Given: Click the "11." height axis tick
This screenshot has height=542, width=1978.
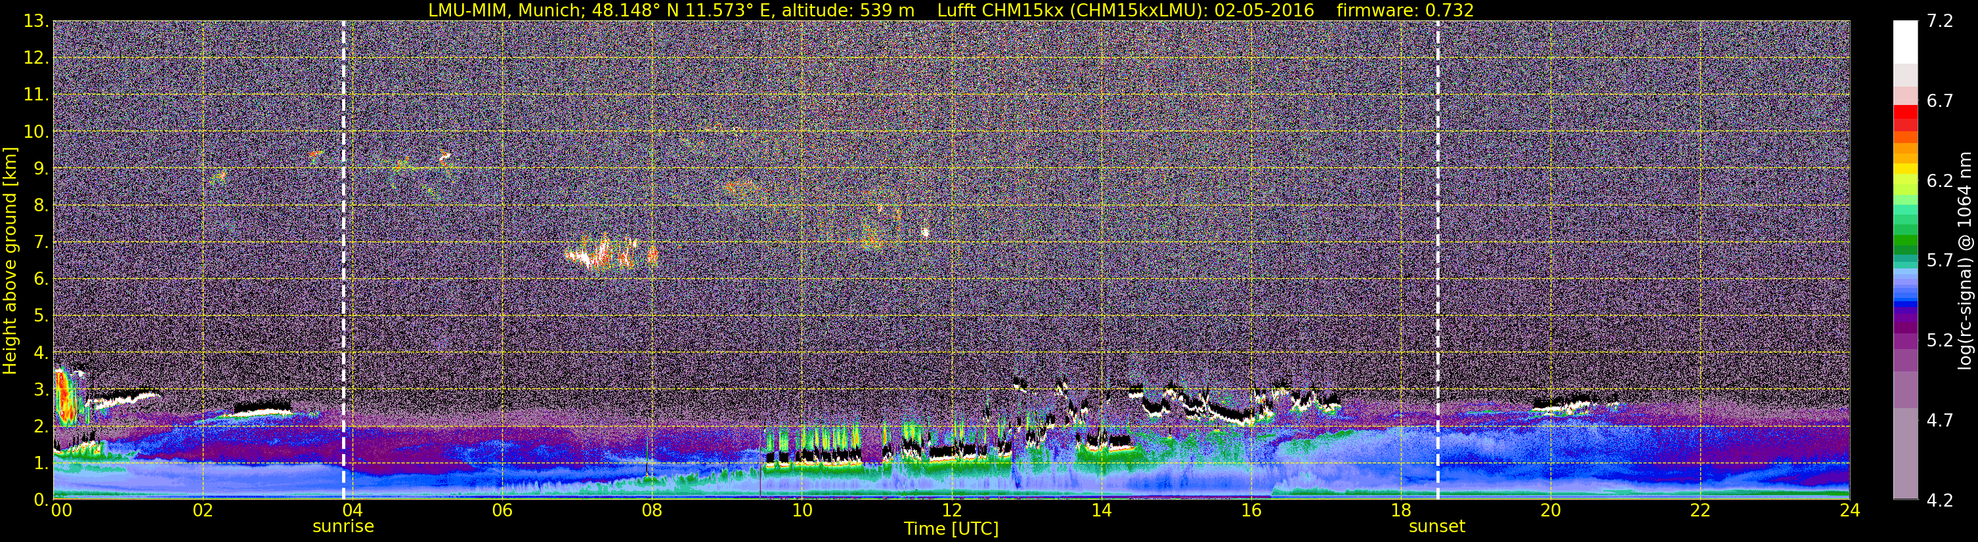Looking at the screenshot, I should (x=36, y=94).
